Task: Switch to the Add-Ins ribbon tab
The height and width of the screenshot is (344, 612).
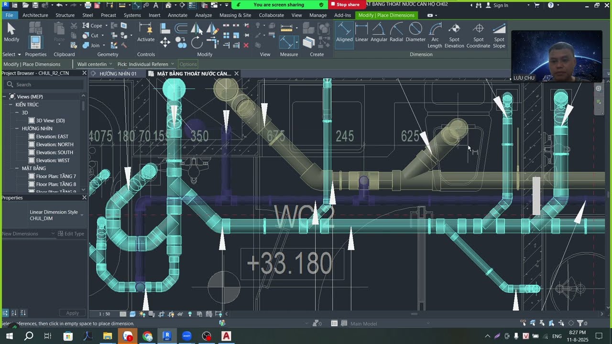Action: pyautogui.click(x=342, y=15)
